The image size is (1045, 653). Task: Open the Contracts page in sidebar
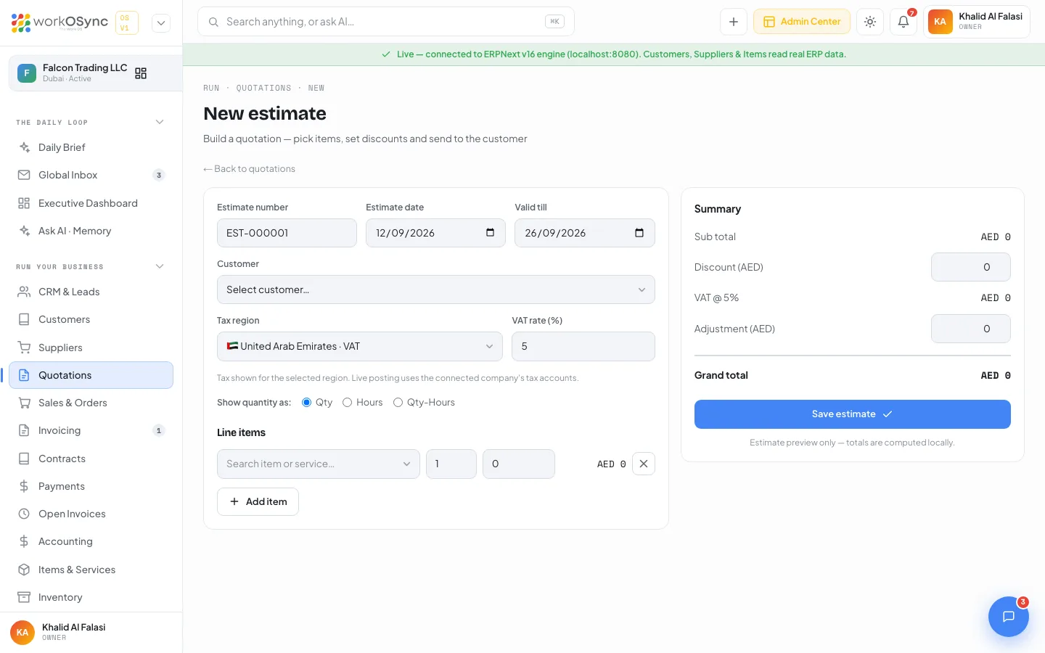click(x=91, y=459)
